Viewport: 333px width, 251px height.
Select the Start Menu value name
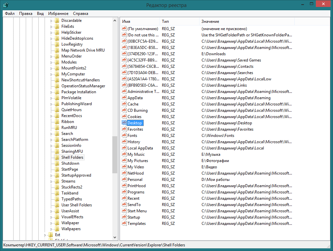(x=137, y=211)
